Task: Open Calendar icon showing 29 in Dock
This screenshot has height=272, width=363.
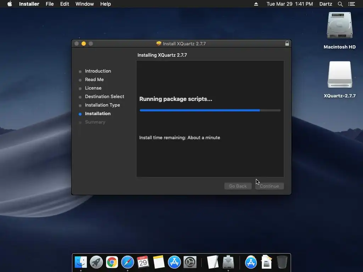Action: 143,262
